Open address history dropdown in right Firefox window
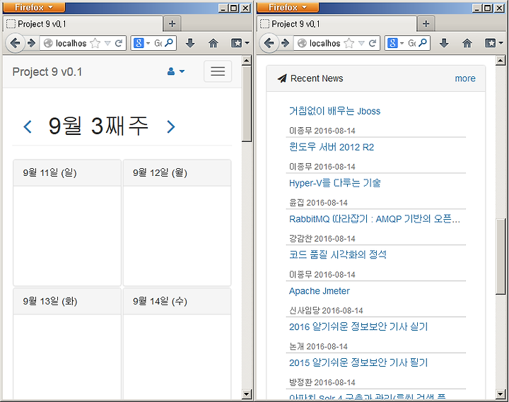 [361, 43]
